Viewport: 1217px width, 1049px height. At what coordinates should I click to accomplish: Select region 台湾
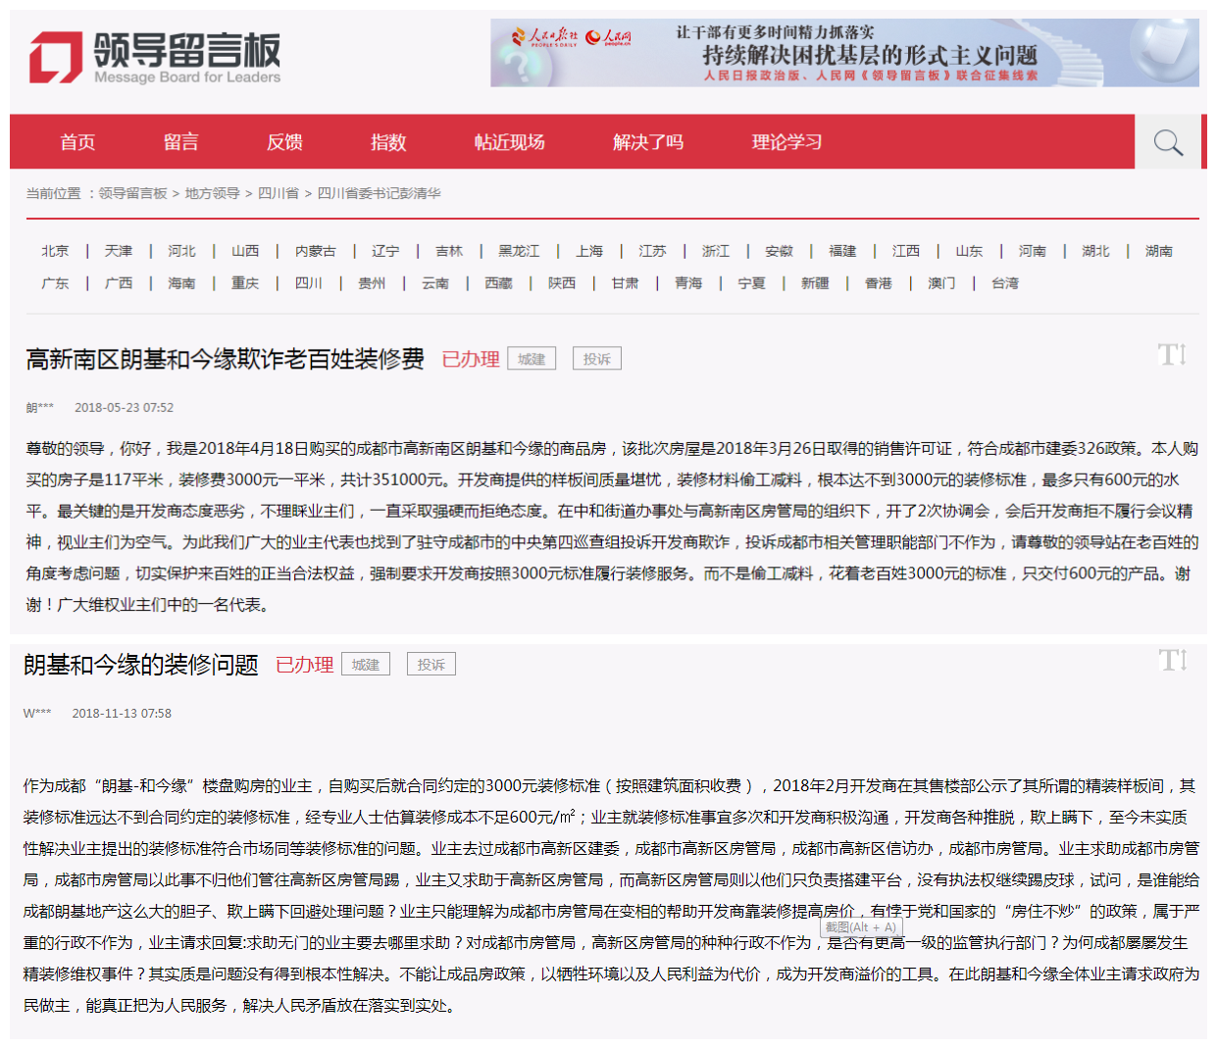(x=1005, y=283)
